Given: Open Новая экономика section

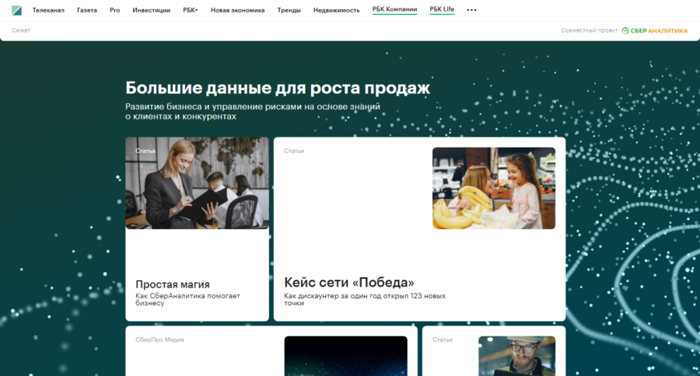Looking at the screenshot, I should click(x=237, y=10).
